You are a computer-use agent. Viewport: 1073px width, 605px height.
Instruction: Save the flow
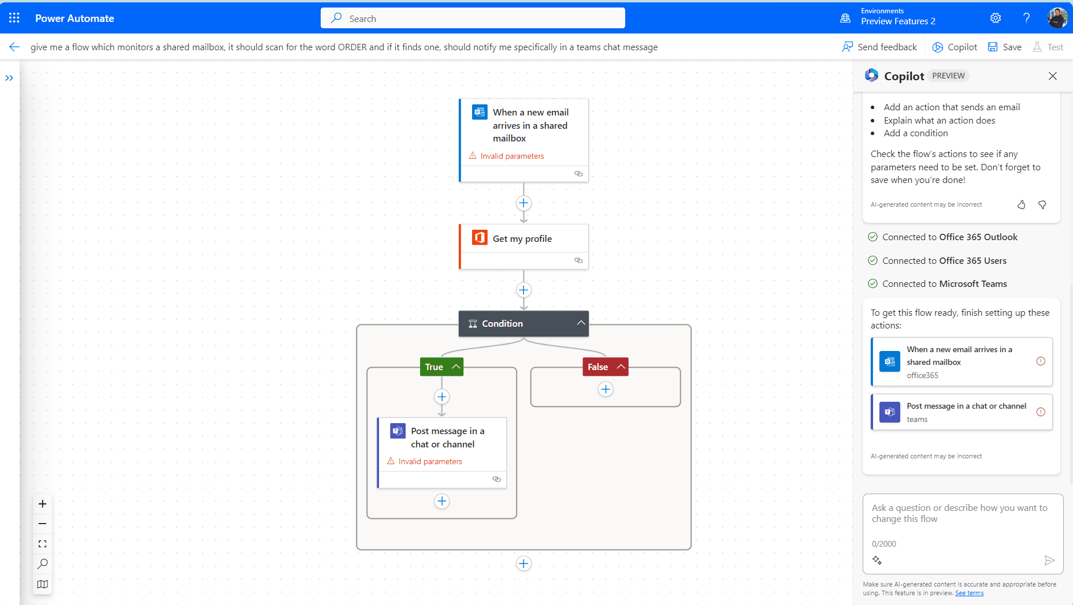[1004, 47]
